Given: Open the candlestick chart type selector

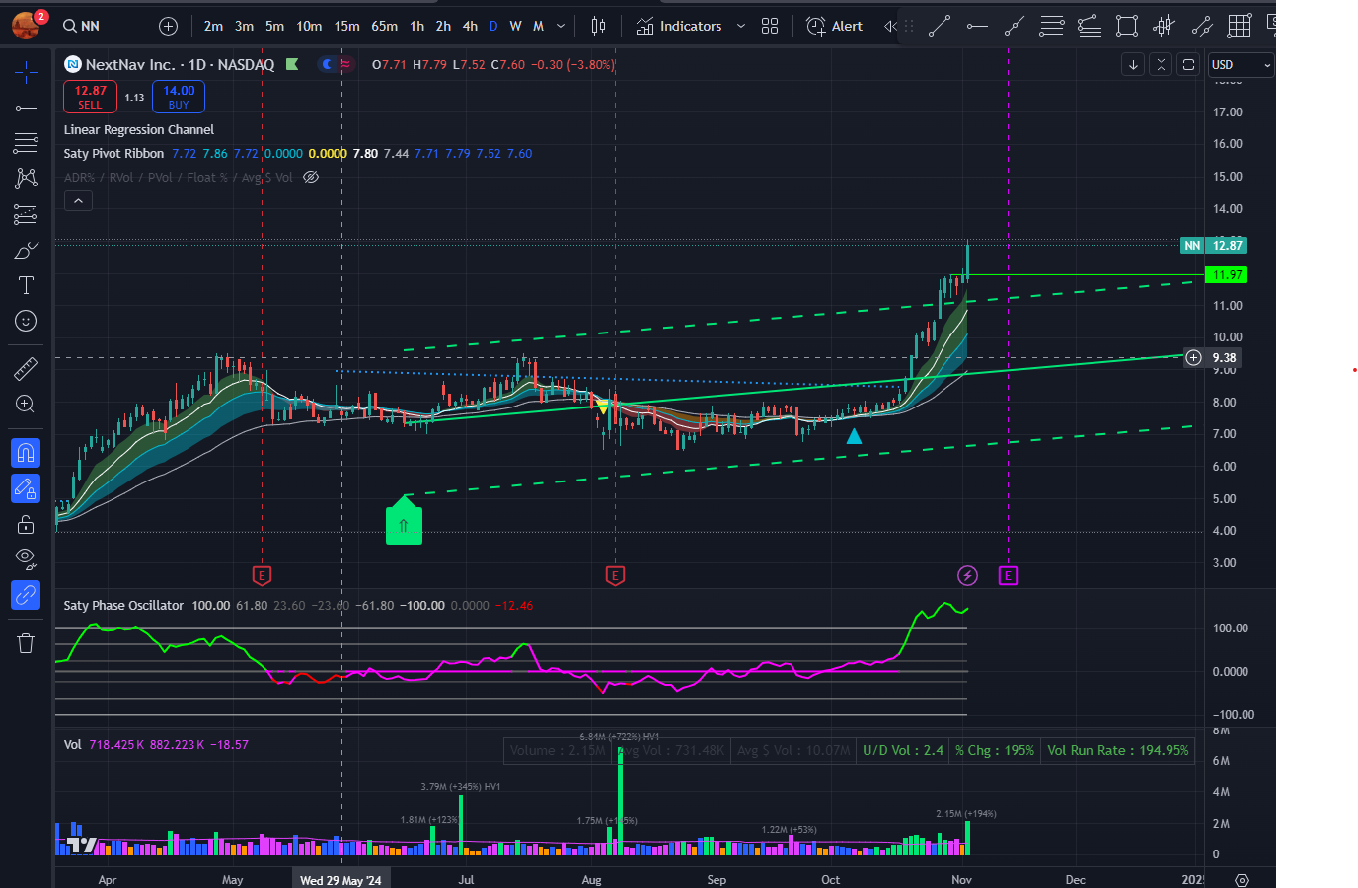Looking at the screenshot, I should click(598, 26).
